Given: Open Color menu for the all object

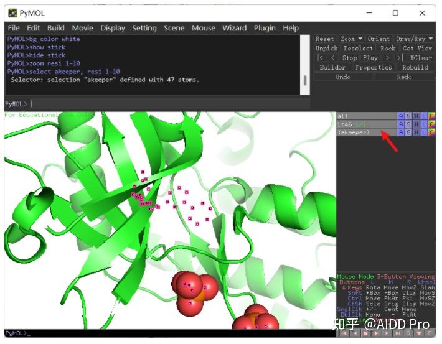Looking at the screenshot, I should tap(431, 116).
